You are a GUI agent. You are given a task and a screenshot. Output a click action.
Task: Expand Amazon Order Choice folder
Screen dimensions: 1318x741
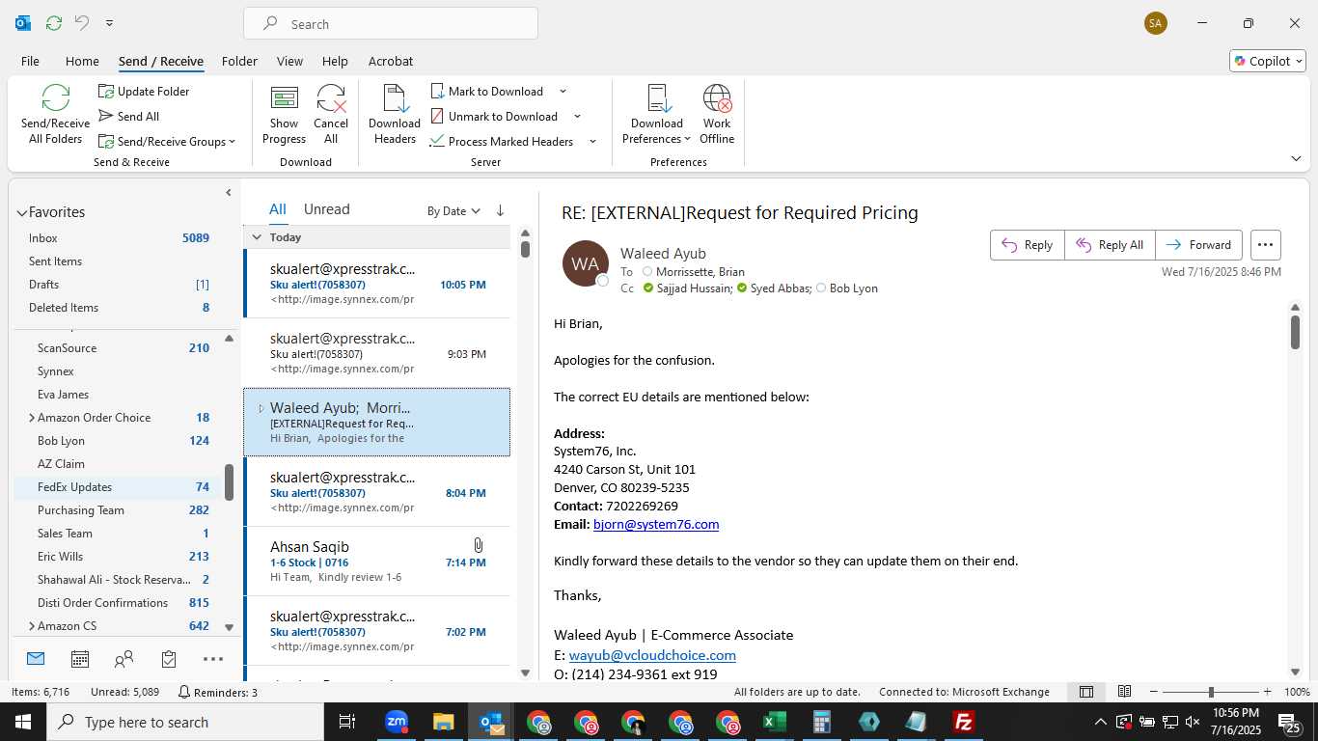[31, 418]
